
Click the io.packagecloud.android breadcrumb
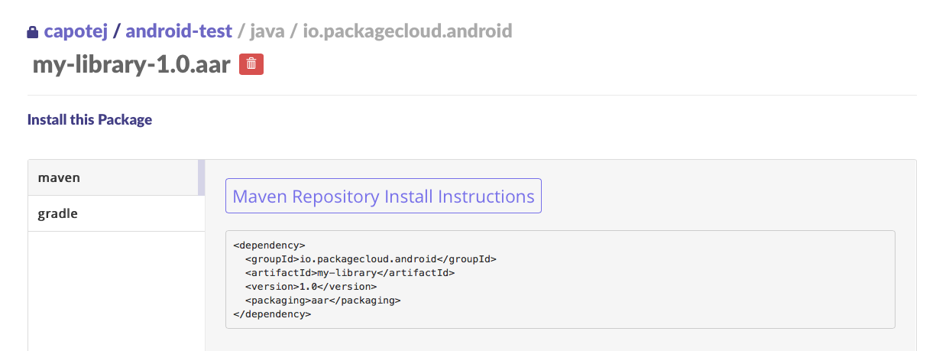[407, 31]
